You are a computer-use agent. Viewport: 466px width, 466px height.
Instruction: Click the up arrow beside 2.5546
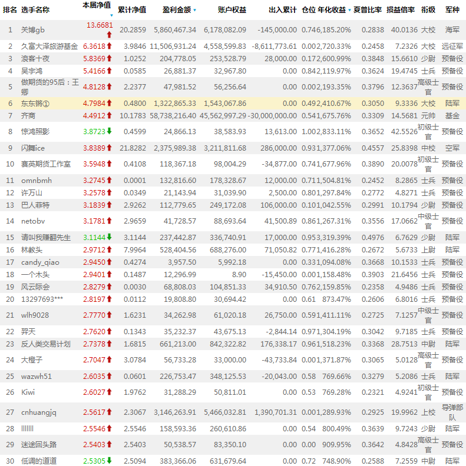pos(109,428)
